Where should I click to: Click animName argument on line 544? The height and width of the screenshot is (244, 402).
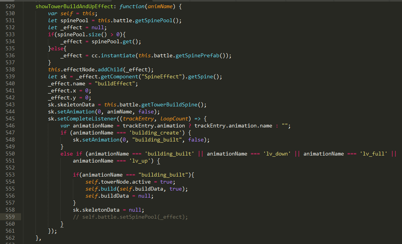120,111
